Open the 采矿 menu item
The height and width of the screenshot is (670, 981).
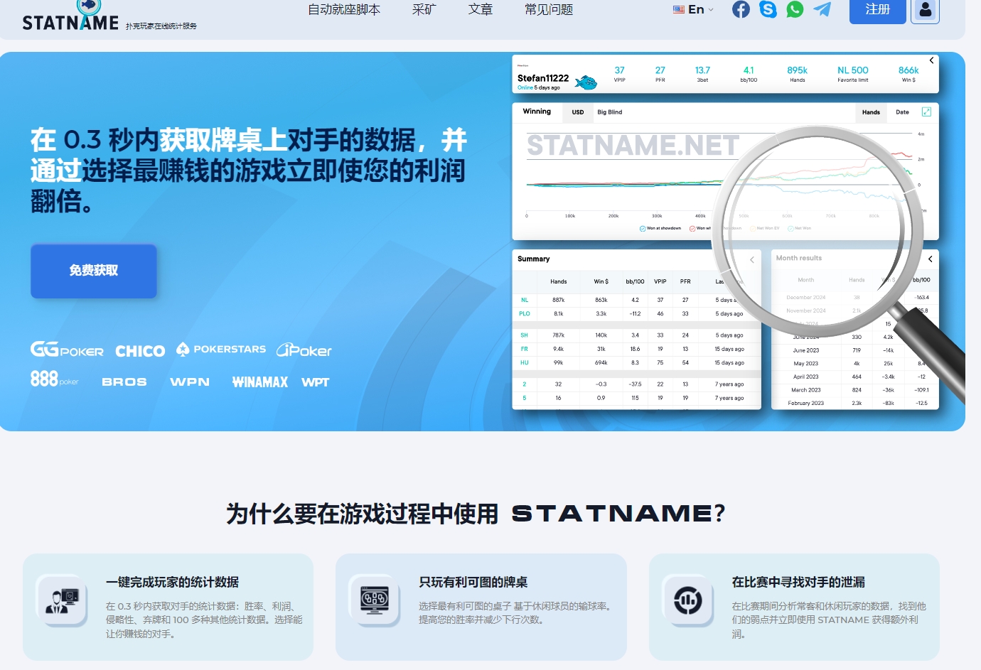point(424,10)
